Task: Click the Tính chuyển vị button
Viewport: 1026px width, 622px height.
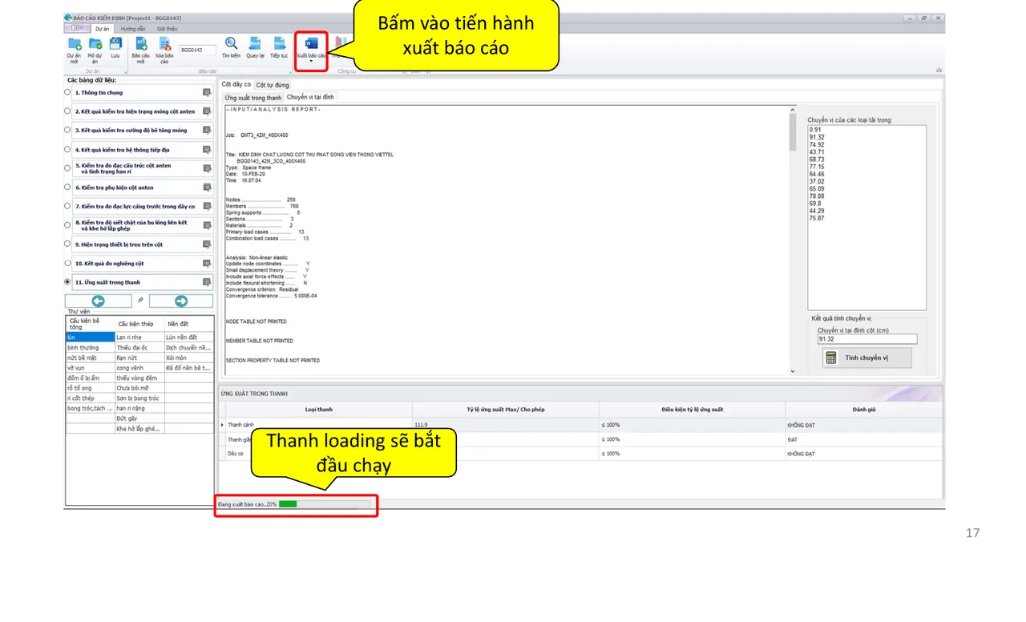Action: [866, 357]
